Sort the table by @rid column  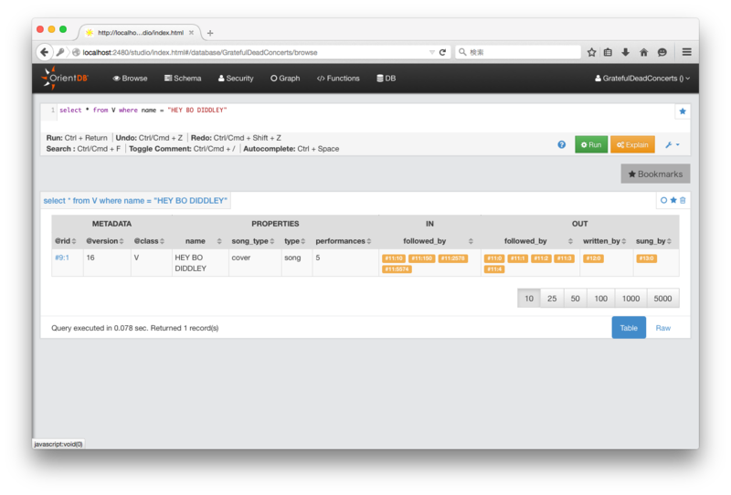65,241
